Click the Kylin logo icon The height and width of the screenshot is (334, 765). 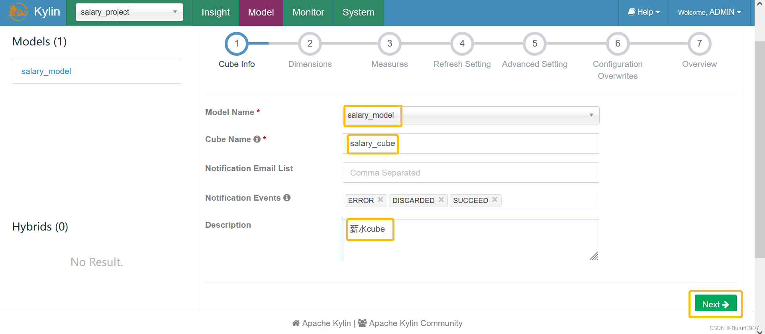click(x=18, y=12)
